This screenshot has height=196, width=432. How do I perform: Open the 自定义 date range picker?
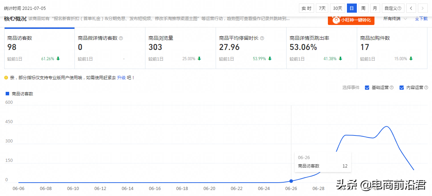tap(392, 8)
